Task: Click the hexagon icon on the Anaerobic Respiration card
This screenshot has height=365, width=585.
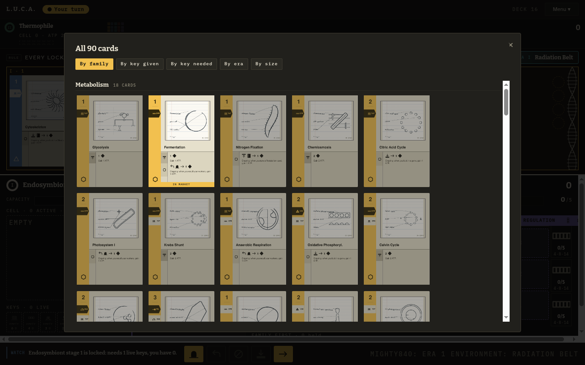Action: pyautogui.click(x=227, y=277)
